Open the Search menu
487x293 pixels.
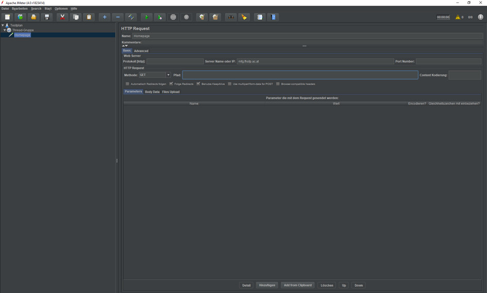[x=36, y=9]
